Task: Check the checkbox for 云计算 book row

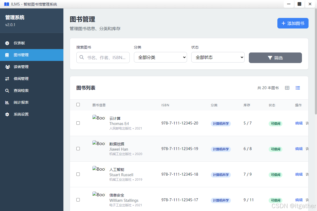Action: click(x=78, y=123)
